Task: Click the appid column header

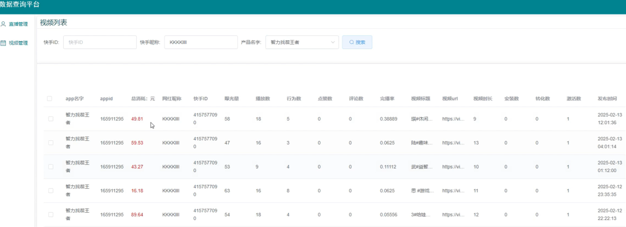Action: click(x=107, y=99)
